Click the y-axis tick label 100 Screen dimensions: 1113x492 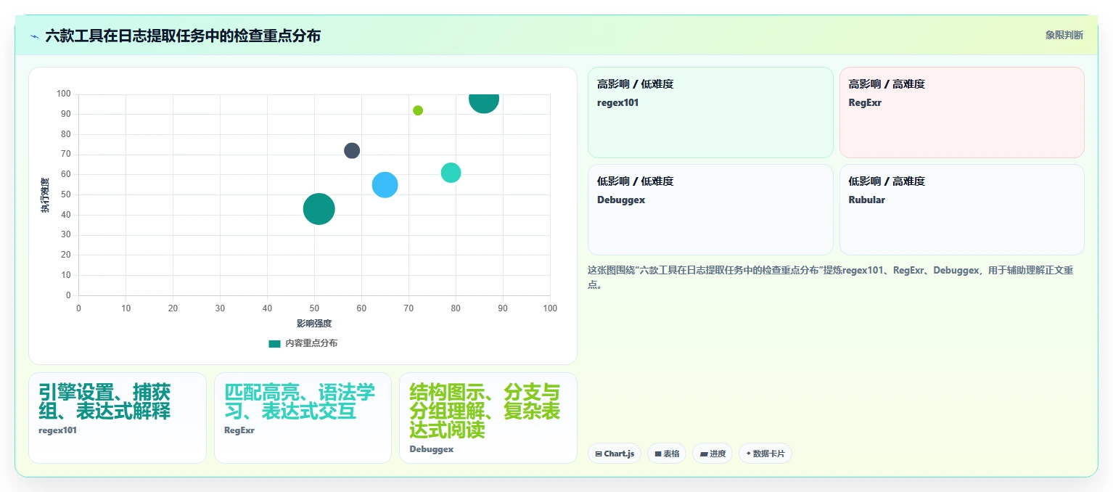click(64, 94)
